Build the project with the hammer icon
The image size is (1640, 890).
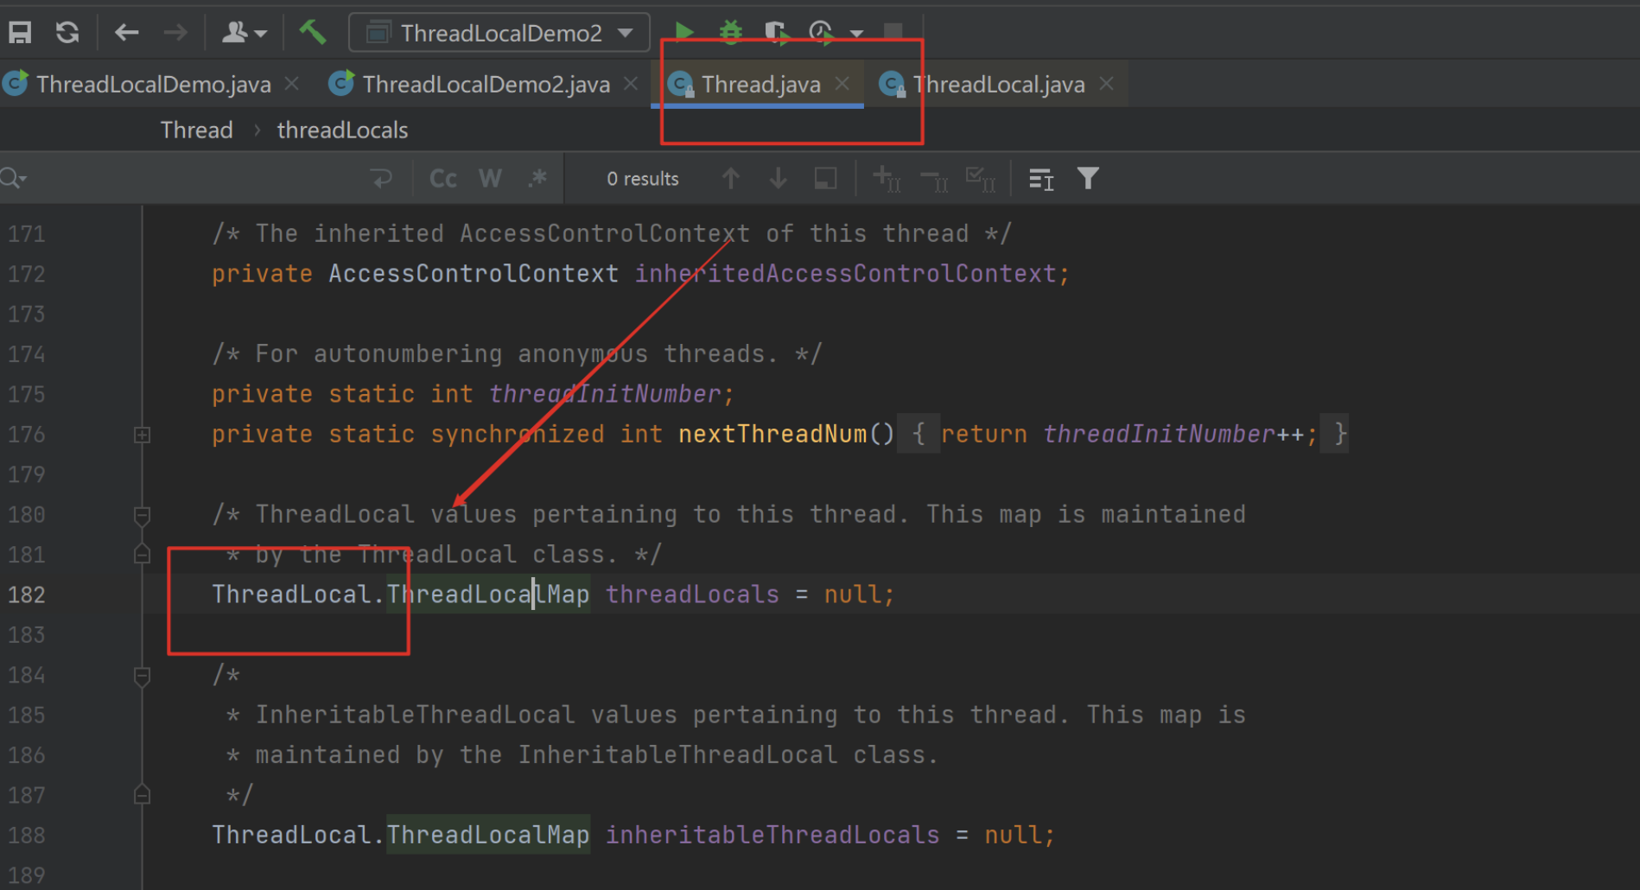coord(313,33)
